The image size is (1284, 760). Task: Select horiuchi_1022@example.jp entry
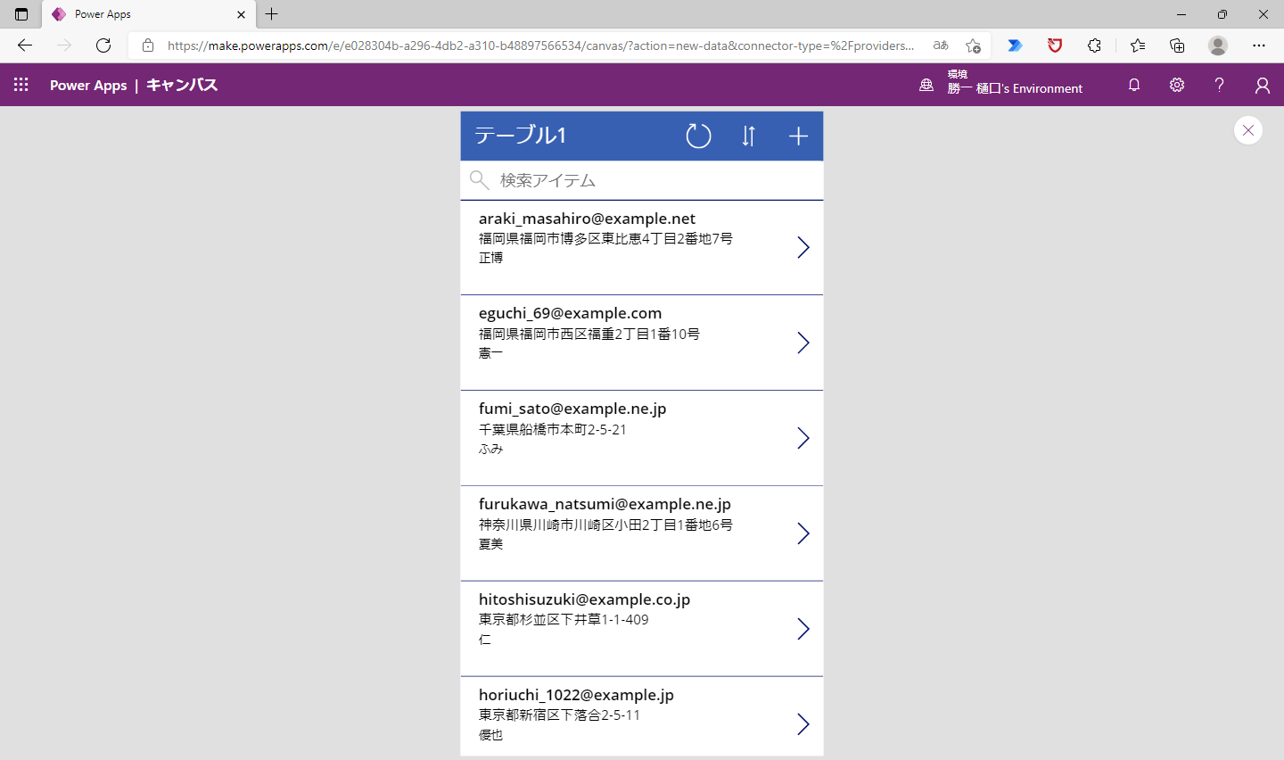(x=576, y=695)
